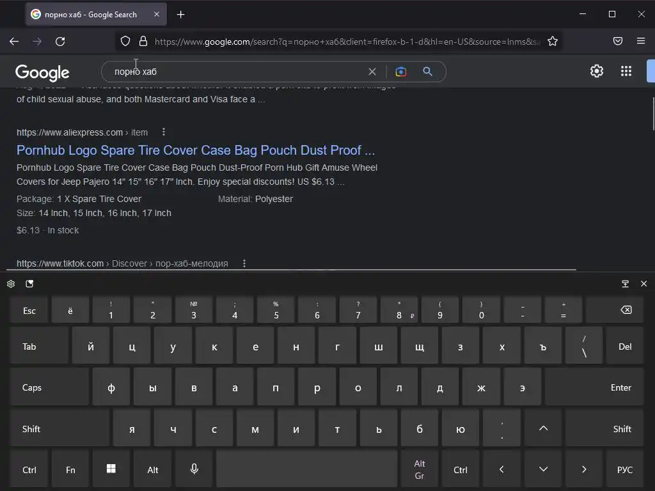Image resolution: width=655 pixels, height=491 pixels.
Task: Tap the backslash key
Action: 584,346
